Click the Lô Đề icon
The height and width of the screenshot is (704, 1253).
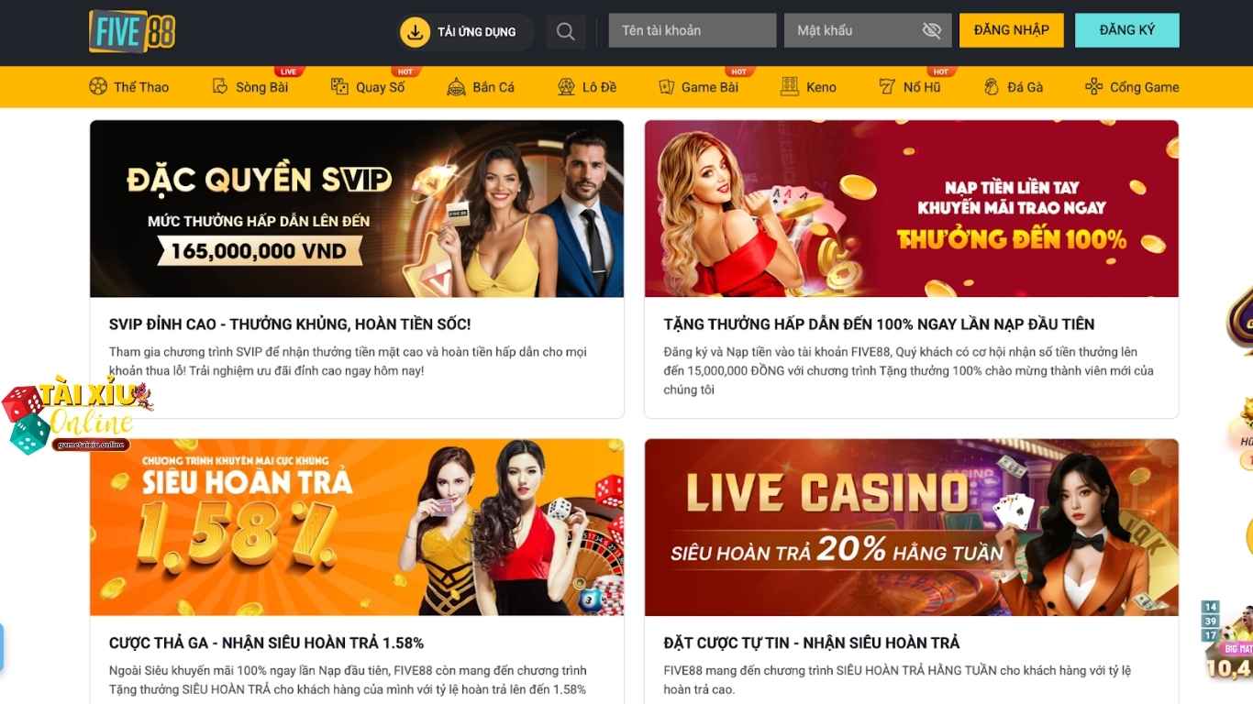tap(566, 87)
